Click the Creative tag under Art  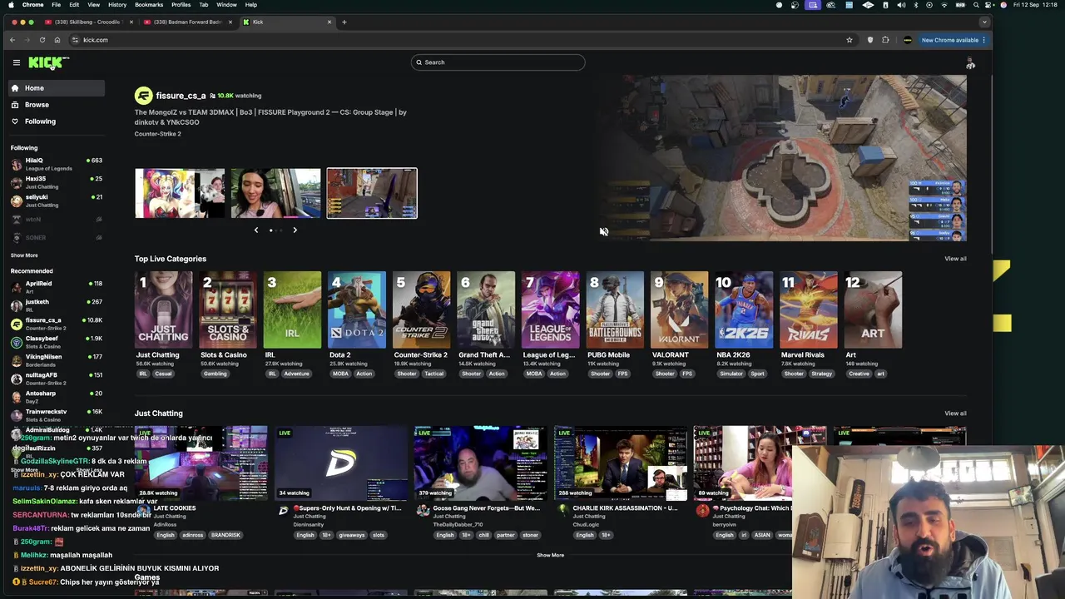pos(859,374)
